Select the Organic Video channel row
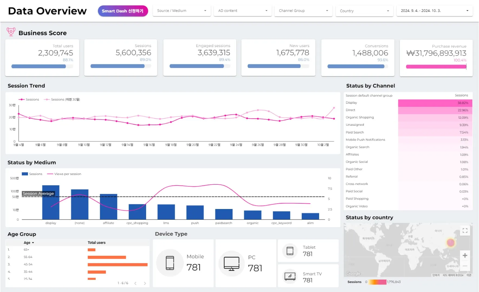Image resolution: width=479 pixels, height=292 pixels. 408,206
